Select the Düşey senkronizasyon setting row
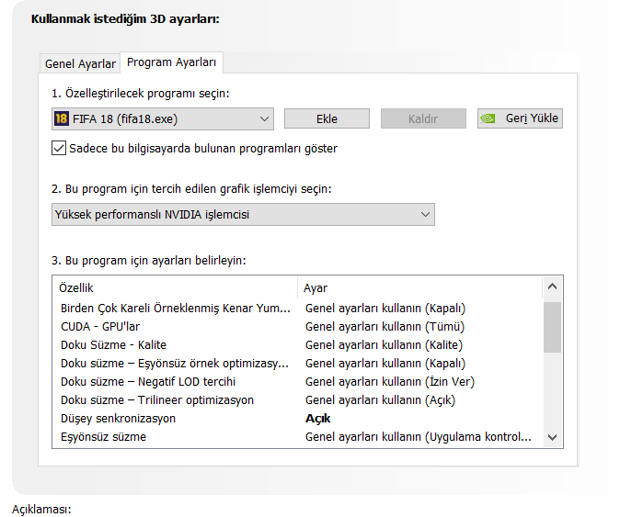The width and height of the screenshot is (620, 517). 118,418
